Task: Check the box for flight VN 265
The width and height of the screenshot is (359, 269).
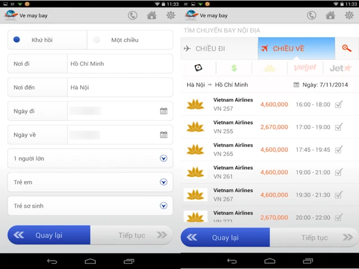Action: point(339,150)
